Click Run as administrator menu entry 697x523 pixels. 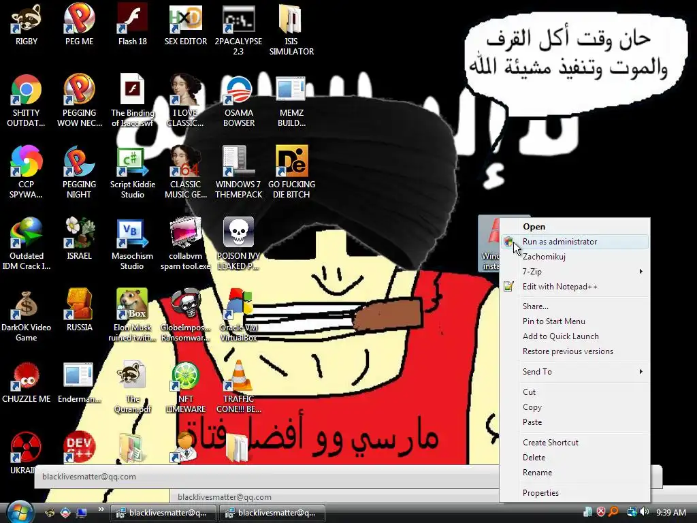tap(574, 242)
